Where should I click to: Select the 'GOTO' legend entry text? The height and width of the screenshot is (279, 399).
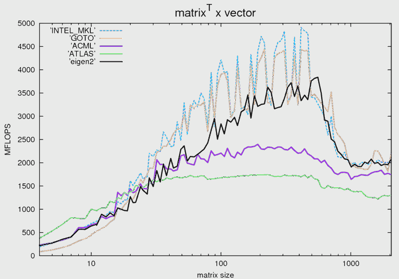coord(82,38)
